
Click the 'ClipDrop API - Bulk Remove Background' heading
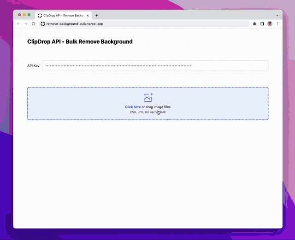click(80, 41)
